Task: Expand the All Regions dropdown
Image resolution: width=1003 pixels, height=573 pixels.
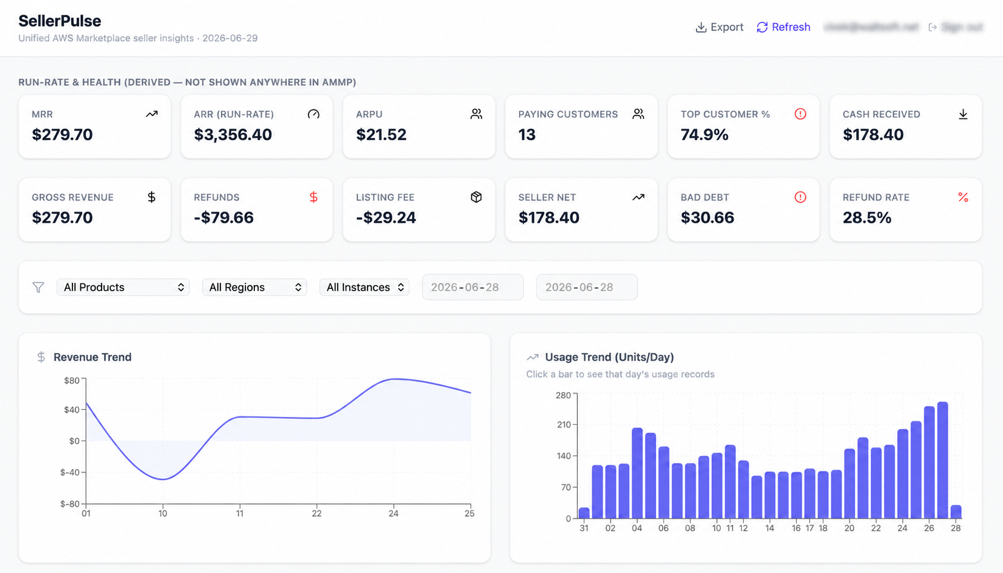Action: click(254, 287)
